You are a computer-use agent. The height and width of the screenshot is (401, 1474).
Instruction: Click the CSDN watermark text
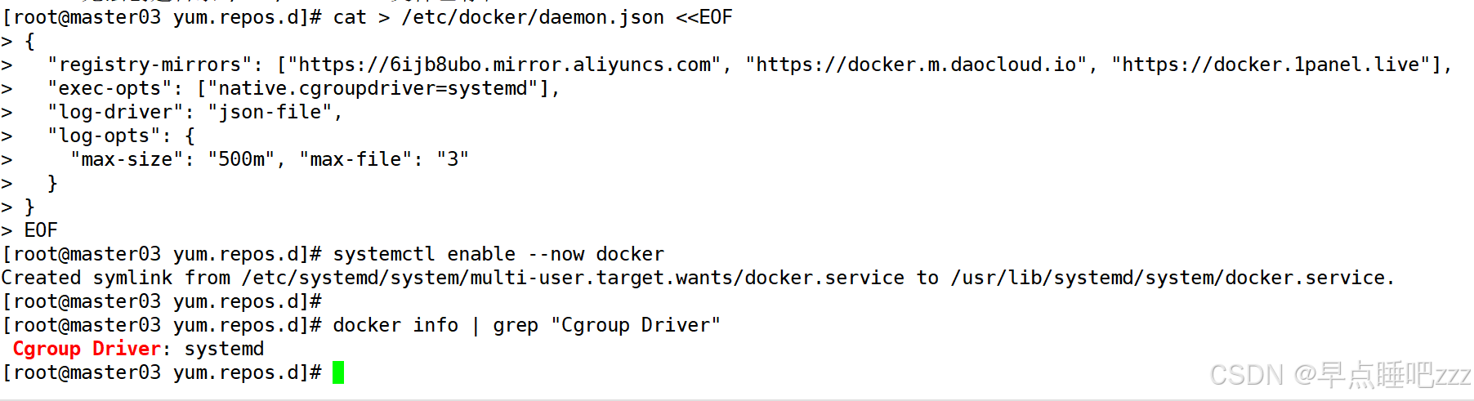point(1340,375)
